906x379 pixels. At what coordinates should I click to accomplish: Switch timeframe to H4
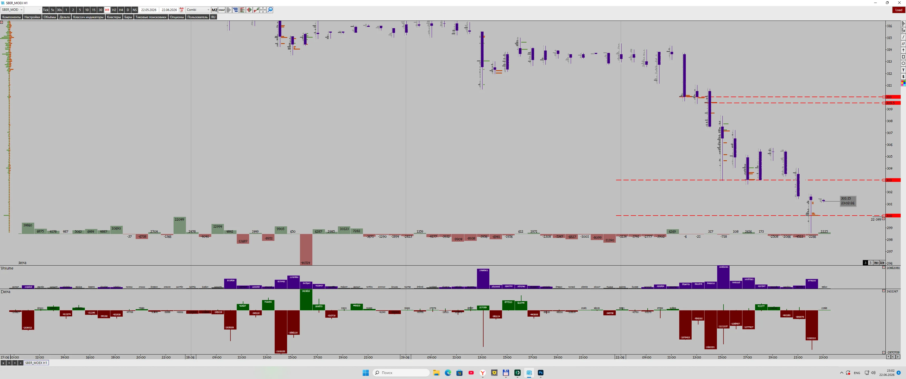pyautogui.click(x=121, y=10)
